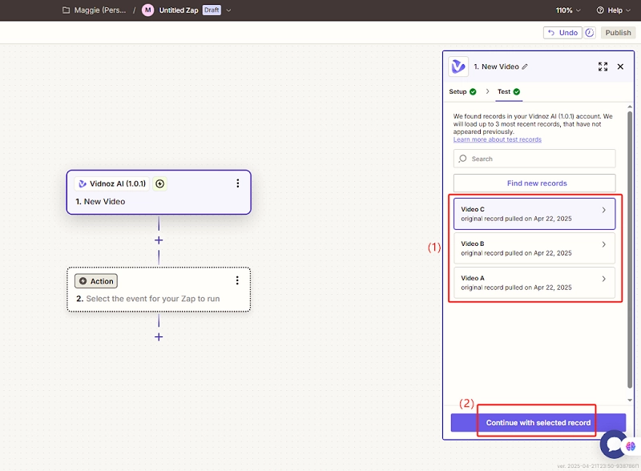The height and width of the screenshot is (471, 641).
Task: Click the lightning trigger icon on the Vidnoz step
Action: pos(159,183)
